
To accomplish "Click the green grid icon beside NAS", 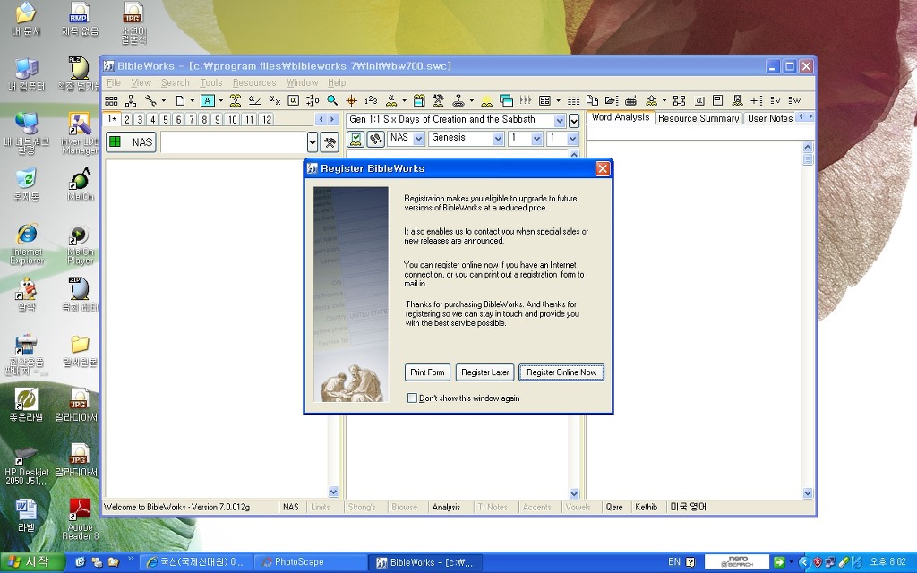I will (x=115, y=141).
